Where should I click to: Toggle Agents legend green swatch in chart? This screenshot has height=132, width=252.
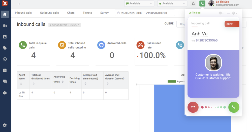click(172, 81)
